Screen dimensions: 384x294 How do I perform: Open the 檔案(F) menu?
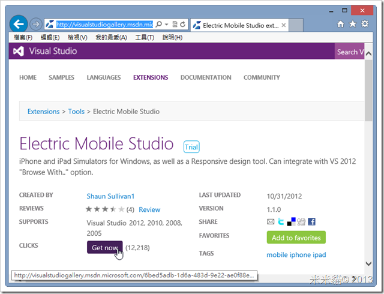point(23,37)
